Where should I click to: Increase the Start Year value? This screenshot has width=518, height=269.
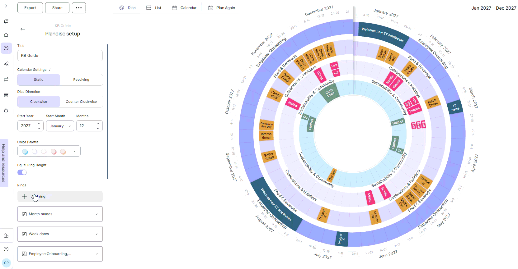tap(39, 123)
